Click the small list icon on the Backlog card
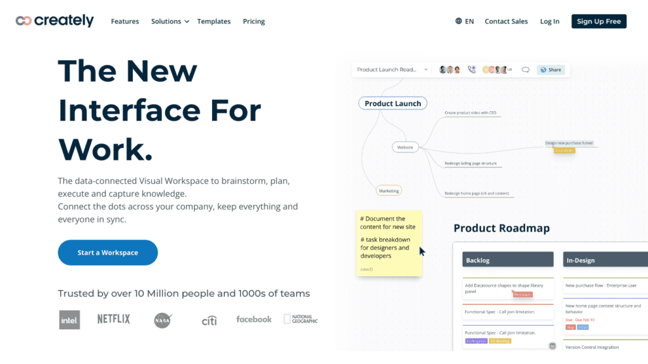This screenshot has width=648, height=364. click(x=552, y=346)
